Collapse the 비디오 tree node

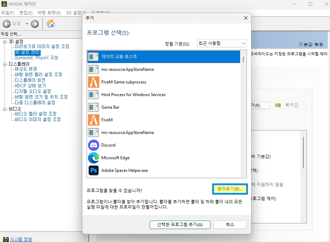click(x=5, y=109)
